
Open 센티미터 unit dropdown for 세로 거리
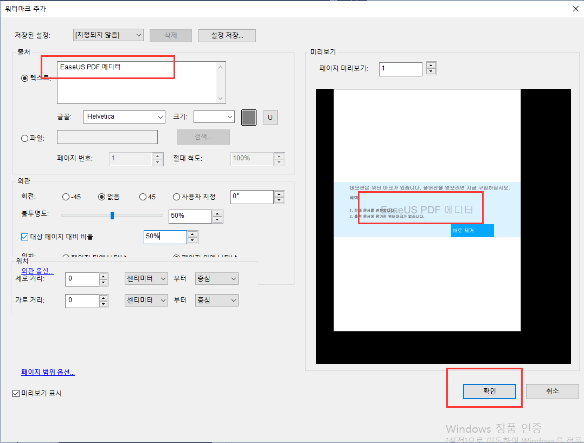146,279
